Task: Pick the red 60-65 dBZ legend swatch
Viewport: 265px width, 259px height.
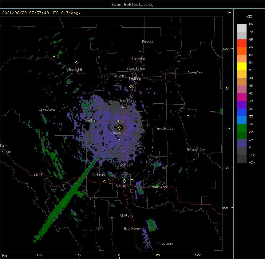Action: coord(242,43)
